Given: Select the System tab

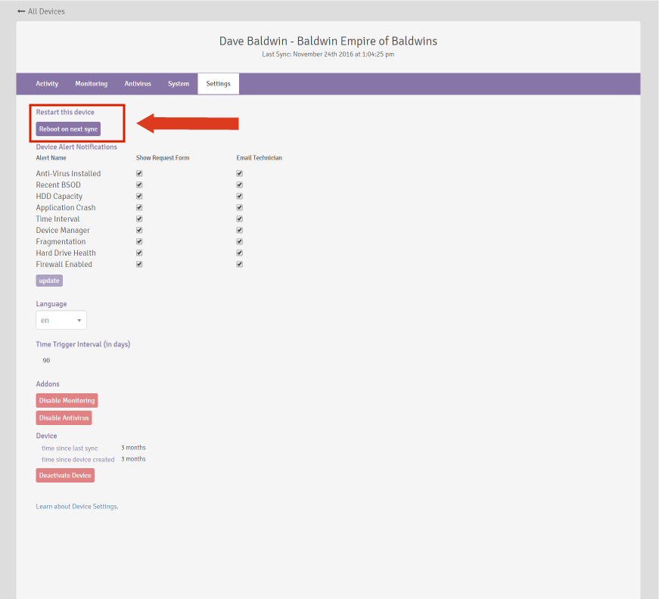Looking at the screenshot, I should click(x=179, y=84).
